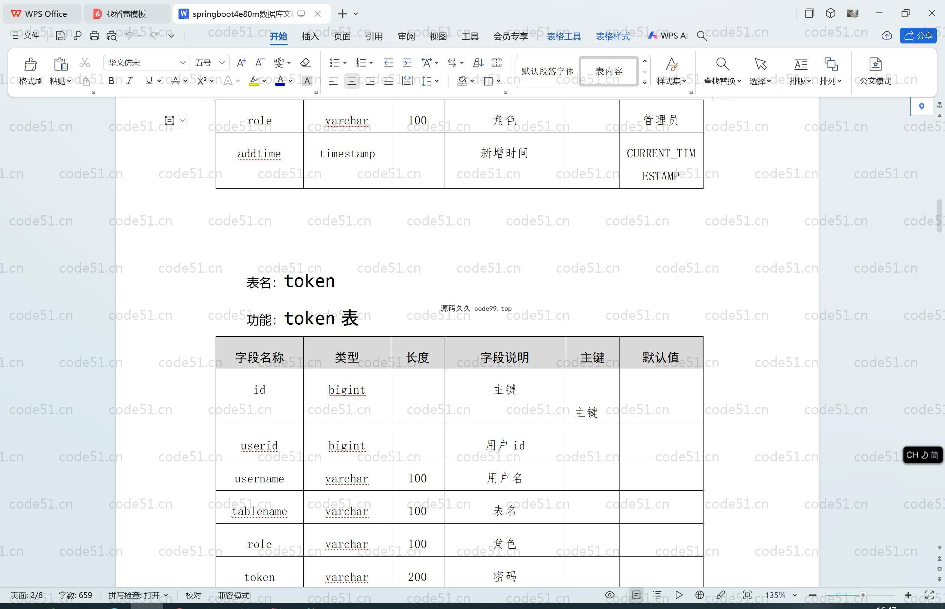
Task: Switch to the 找稻壳模板 tab
Action: point(127,14)
